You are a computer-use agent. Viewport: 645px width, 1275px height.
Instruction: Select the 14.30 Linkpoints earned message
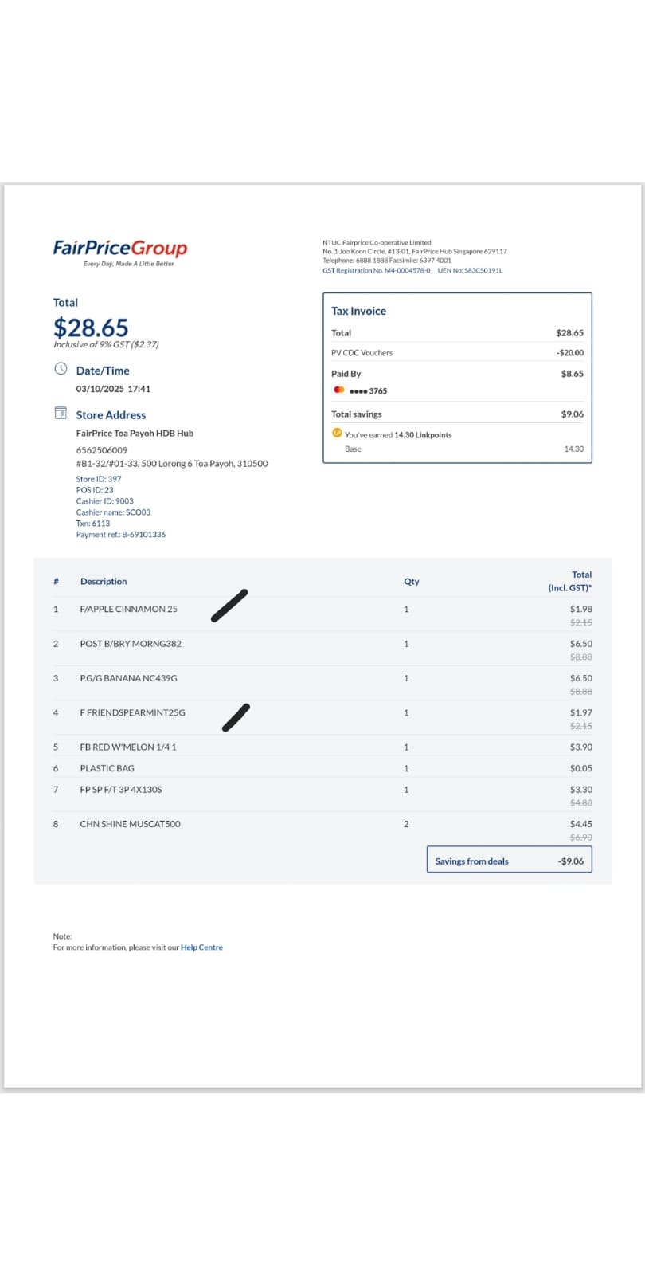coord(398,435)
